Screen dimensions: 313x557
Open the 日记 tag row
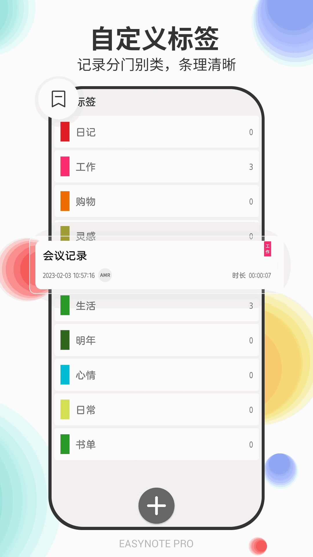point(156,132)
